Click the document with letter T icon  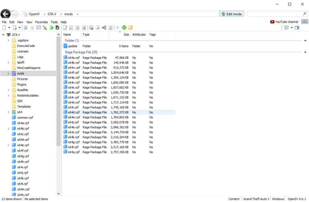pos(84,28)
